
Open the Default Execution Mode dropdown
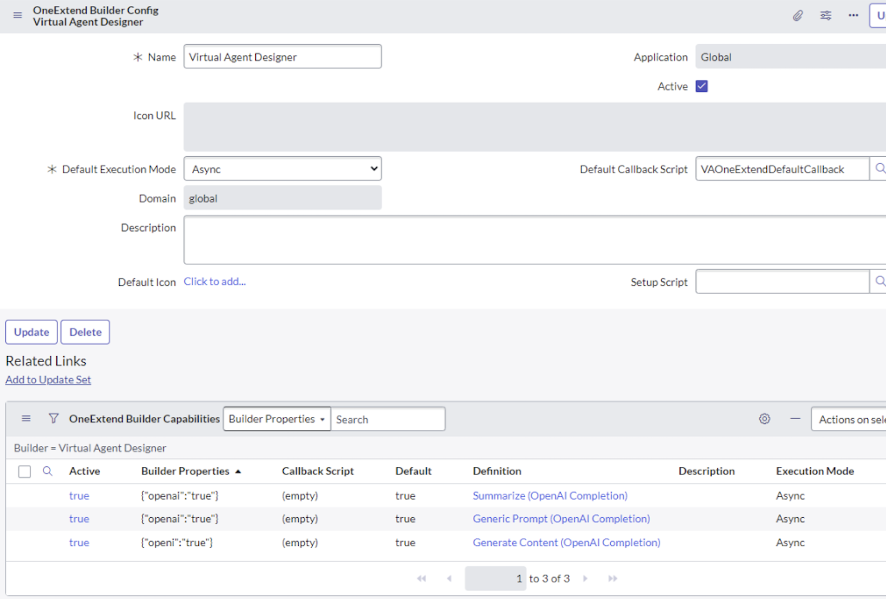tap(282, 169)
